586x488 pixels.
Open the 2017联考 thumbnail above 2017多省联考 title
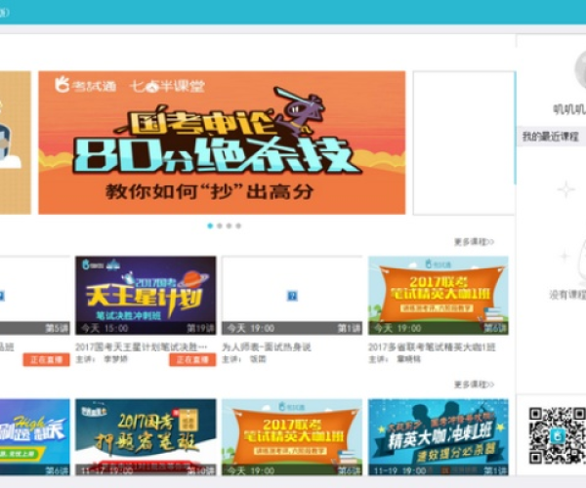439,295
